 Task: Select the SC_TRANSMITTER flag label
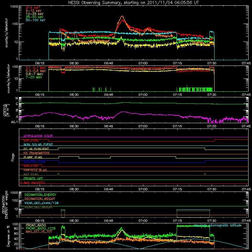tap(37, 153)
